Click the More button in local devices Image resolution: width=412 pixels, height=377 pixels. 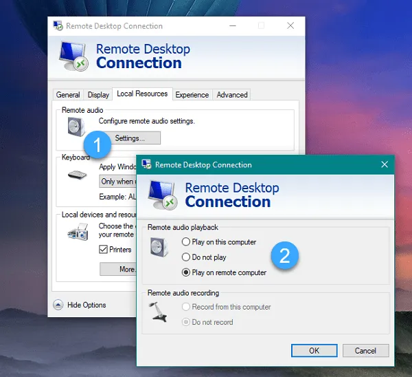coord(118,269)
